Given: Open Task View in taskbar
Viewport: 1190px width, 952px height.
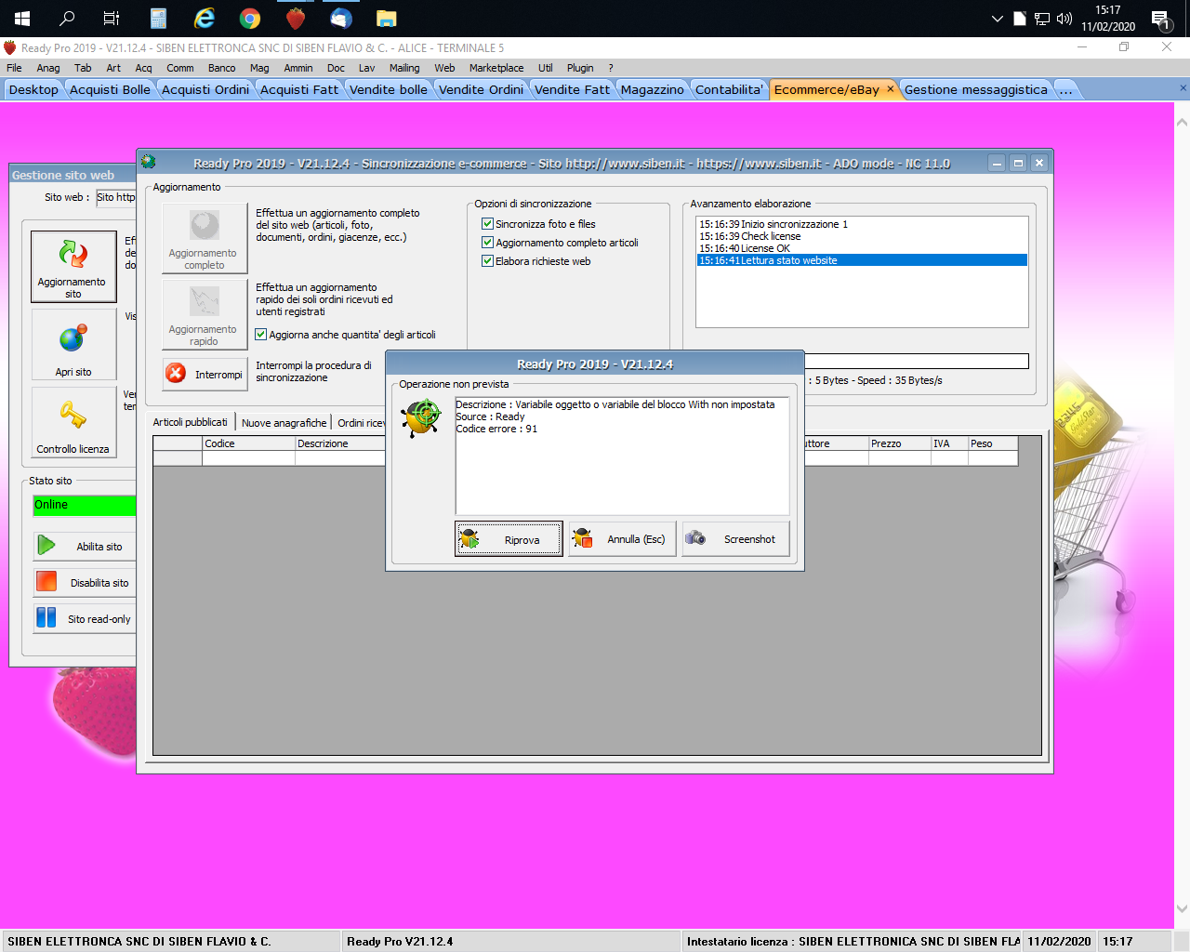Looking at the screenshot, I should tap(112, 18).
